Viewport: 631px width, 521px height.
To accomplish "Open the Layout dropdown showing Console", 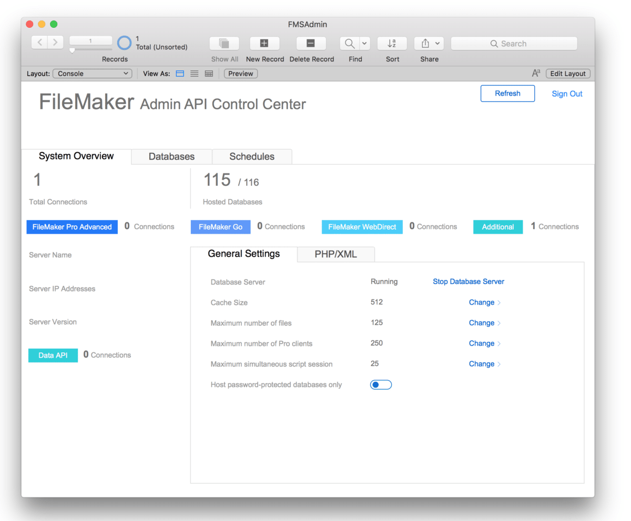I will [x=92, y=74].
